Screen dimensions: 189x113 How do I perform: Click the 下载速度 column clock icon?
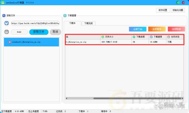click(151, 37)
